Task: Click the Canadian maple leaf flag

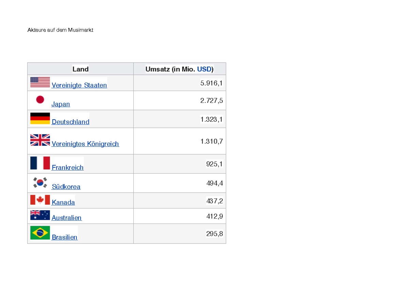Action: click(x=40, y=200)
